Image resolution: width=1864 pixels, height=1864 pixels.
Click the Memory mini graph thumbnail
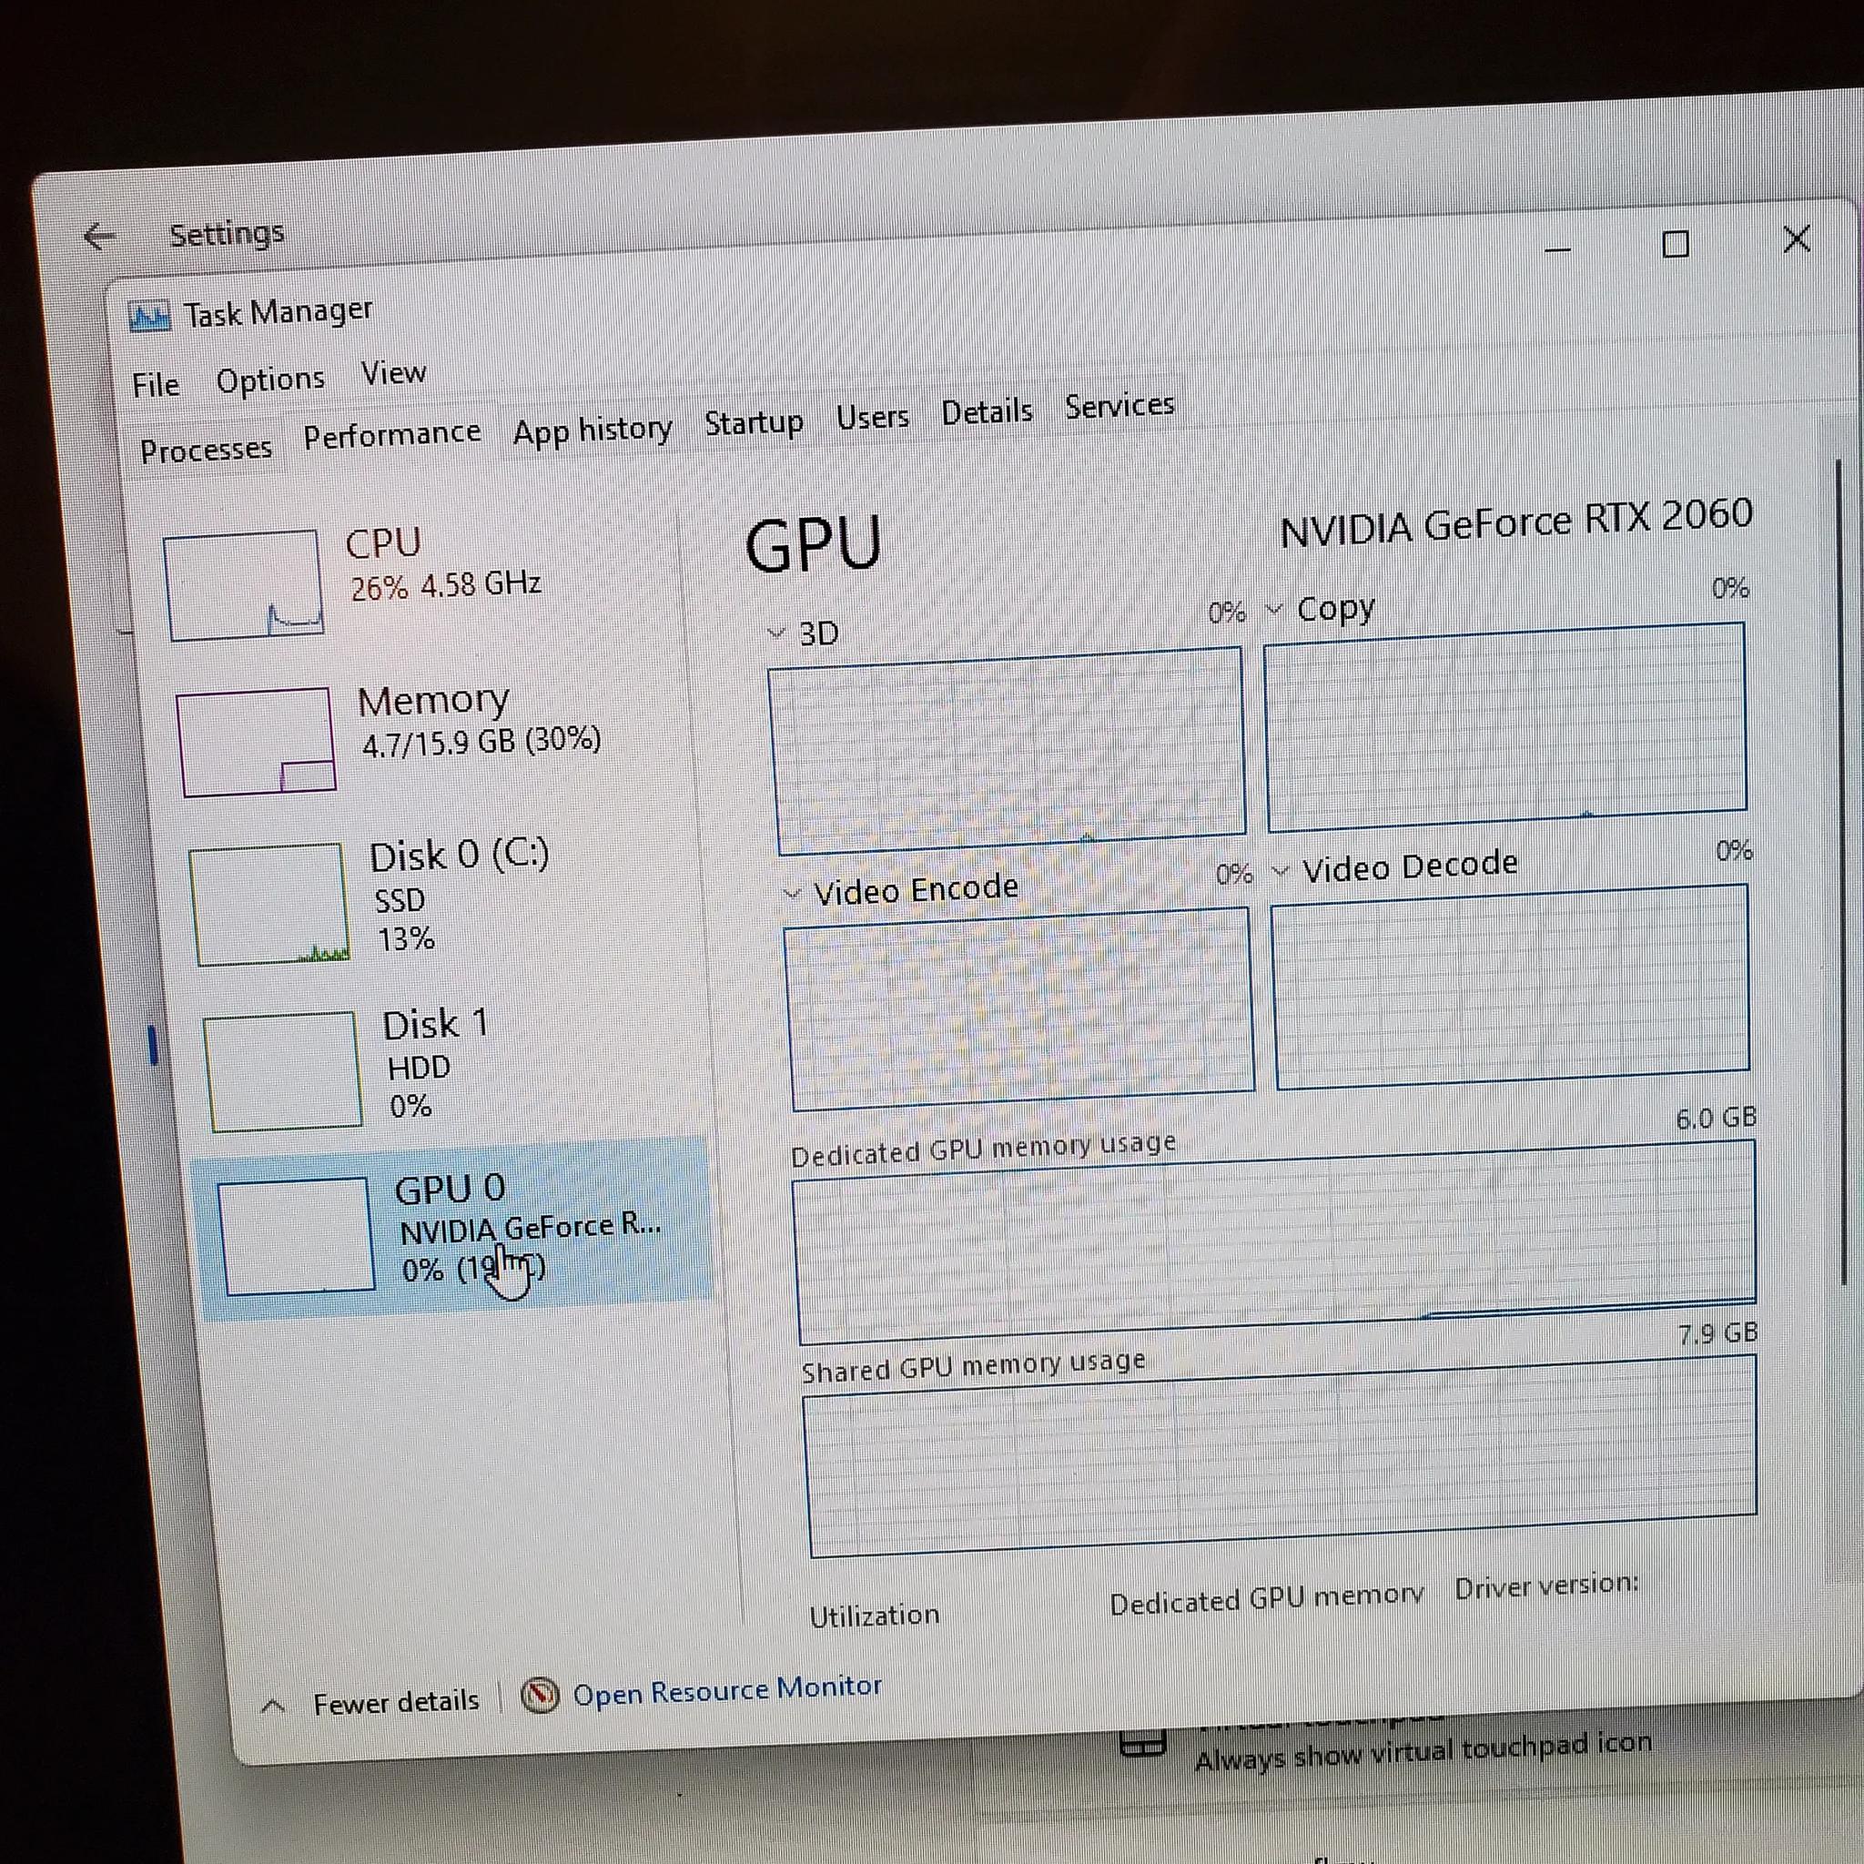(x=256, y=742)
